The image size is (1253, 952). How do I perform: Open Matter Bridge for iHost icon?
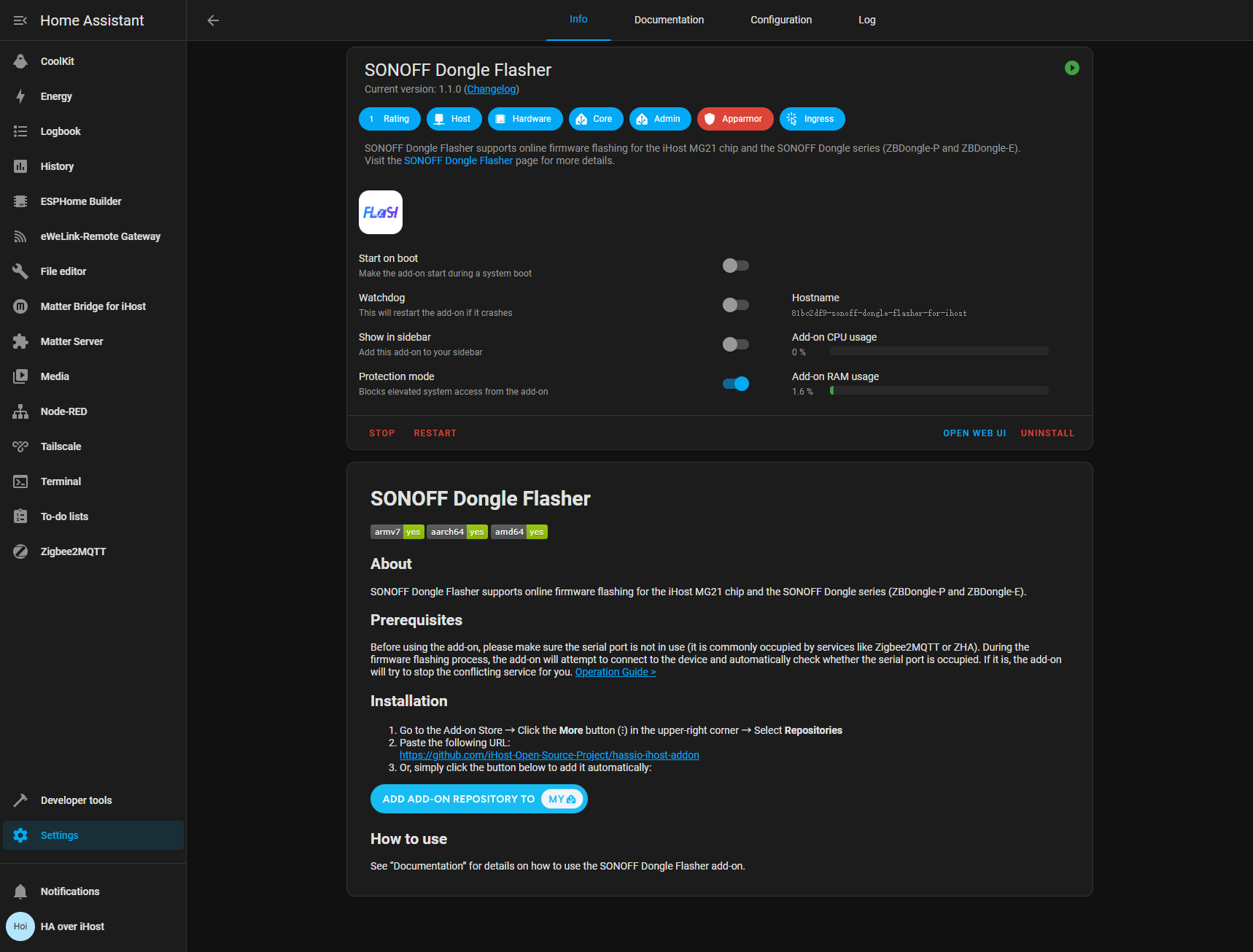click(20, 306)
